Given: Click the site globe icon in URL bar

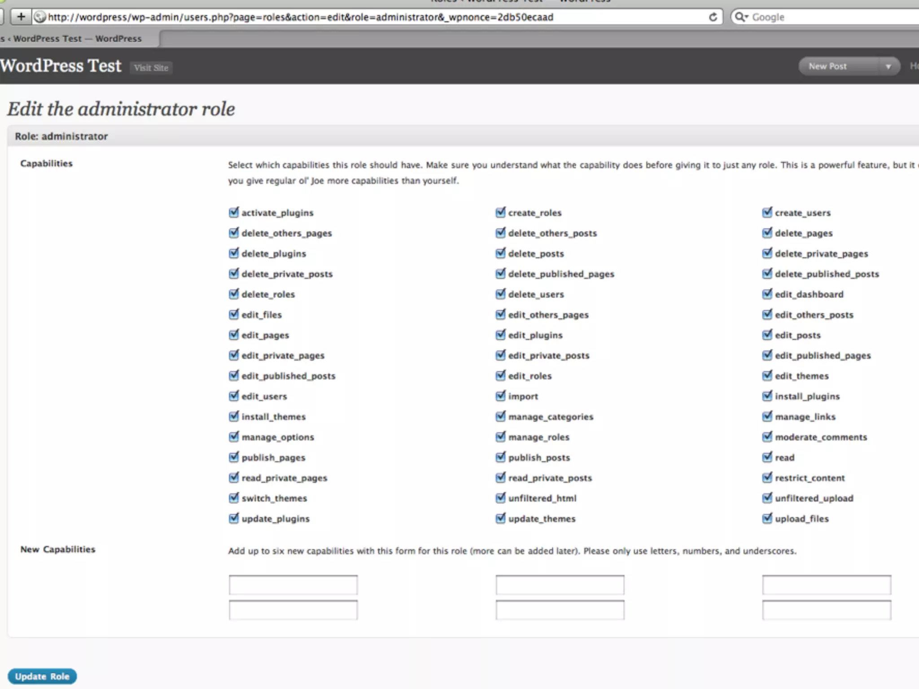Looking at the screenshot, I should (40, 17).
